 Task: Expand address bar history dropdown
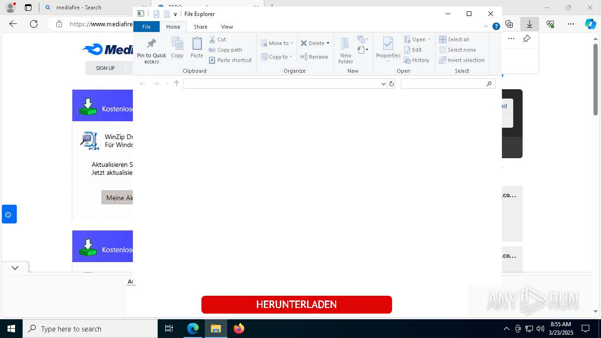pyautogui.click(x=384, y=84)
